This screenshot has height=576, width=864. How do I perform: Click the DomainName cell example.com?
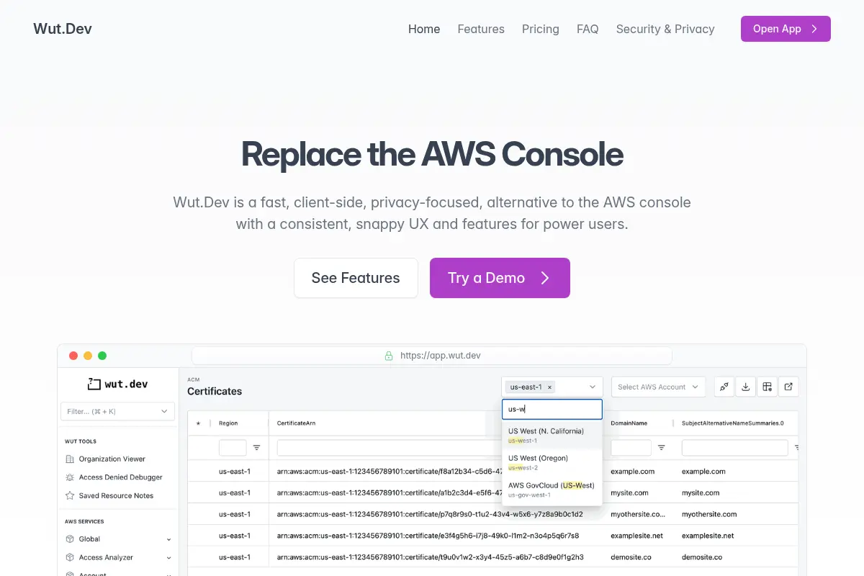coord(633,472)
